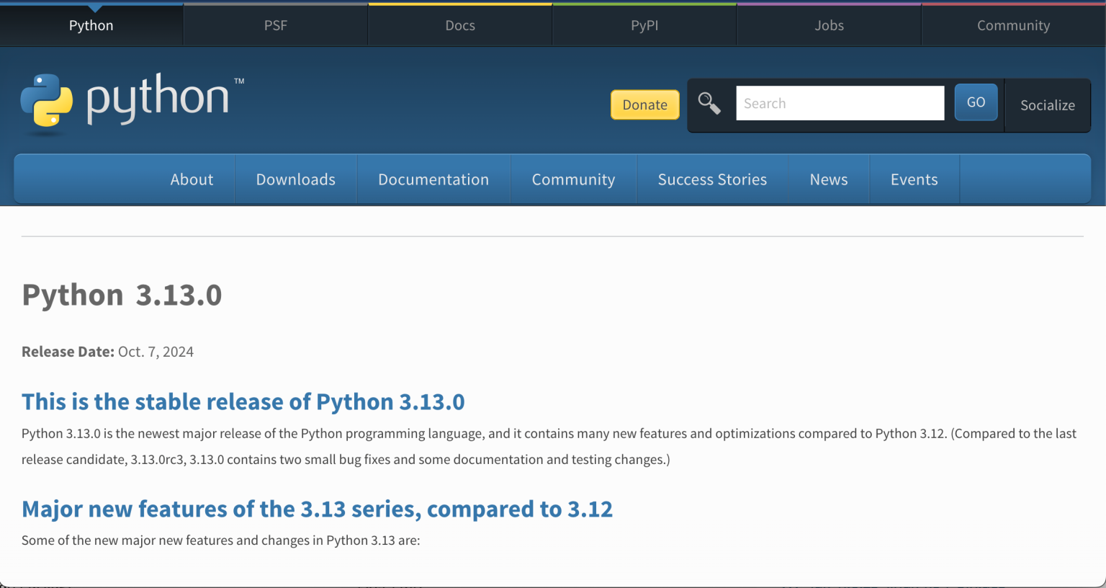Screen dimensions: 1106x588
Task: Open the Community meta tab
Action: [x=1013, y=24]
